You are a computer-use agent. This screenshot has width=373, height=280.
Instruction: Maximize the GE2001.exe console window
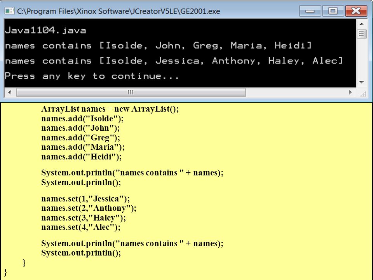333,11
